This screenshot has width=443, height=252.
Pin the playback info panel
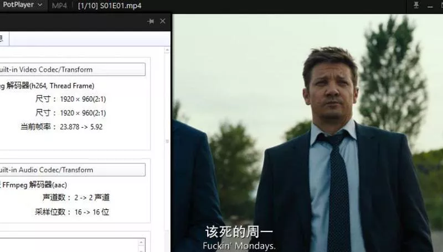click(x=151, y=21)
